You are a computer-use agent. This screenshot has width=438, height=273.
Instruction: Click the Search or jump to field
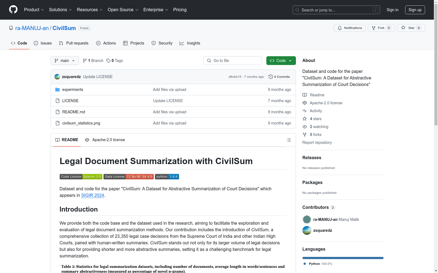tap(336, 10)
